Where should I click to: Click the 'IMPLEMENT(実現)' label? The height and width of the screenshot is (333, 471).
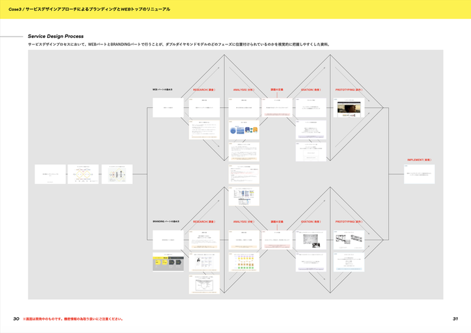click(x=419, y=160)
